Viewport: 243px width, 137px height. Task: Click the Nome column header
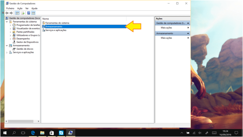coord(46,19)
